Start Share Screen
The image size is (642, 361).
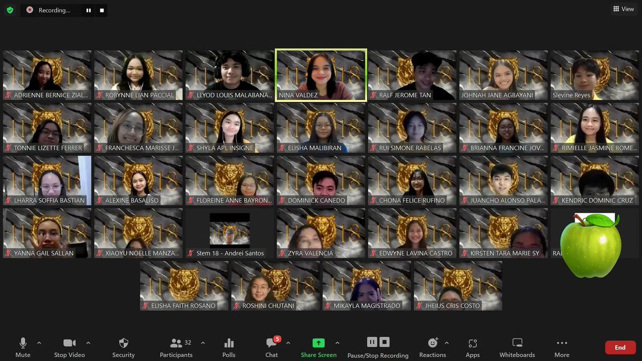tap(318, 347)
